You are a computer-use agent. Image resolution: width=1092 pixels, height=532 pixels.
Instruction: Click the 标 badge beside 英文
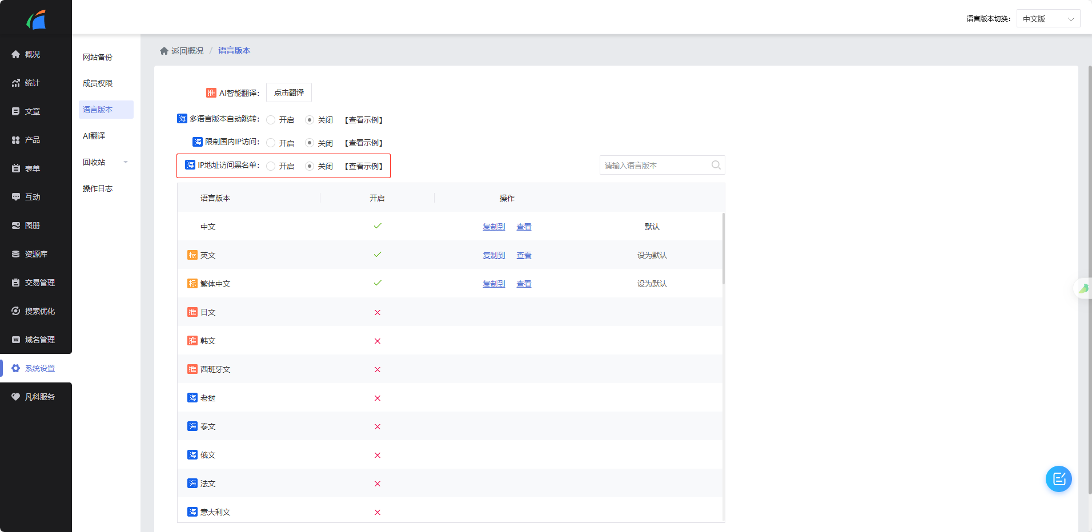point(192,255)
